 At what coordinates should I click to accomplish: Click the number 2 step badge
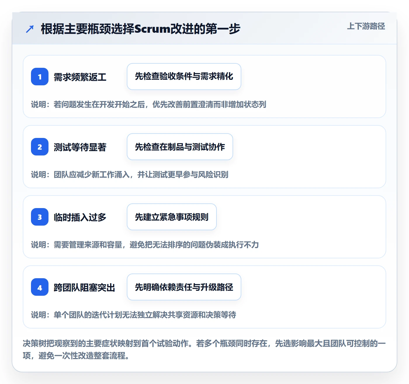40,147
